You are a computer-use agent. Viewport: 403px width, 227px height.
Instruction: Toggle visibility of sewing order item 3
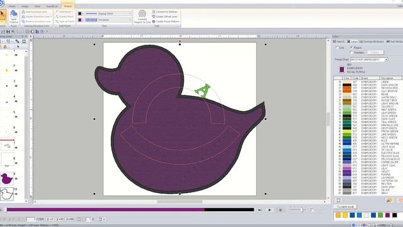point(16,86)
